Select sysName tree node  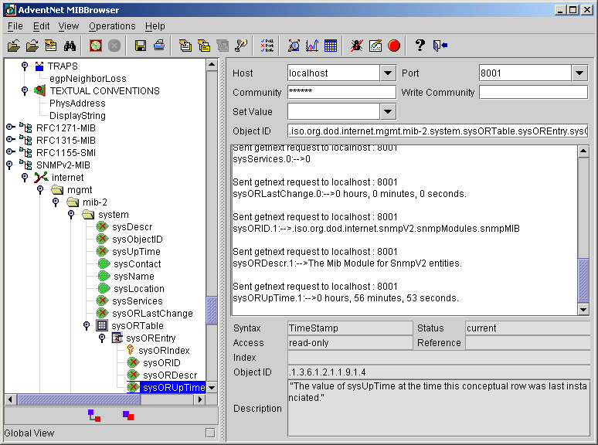click(134, 276)
